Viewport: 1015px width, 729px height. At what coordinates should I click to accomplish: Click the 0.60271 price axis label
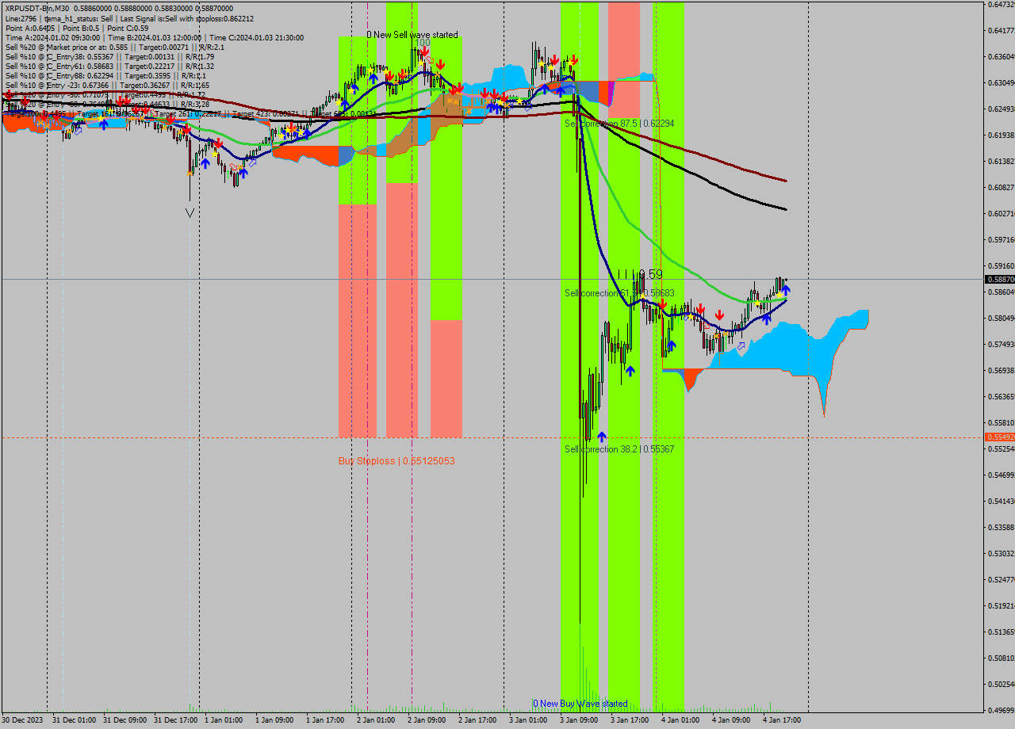1001,214
